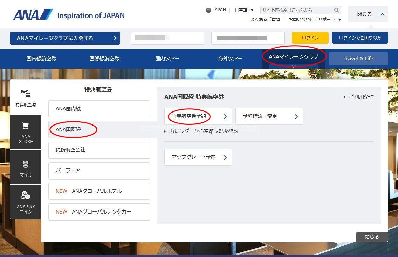
Task: Click the カレンダーから空席状況を確認 link
Action: click(x=204, y=131)
